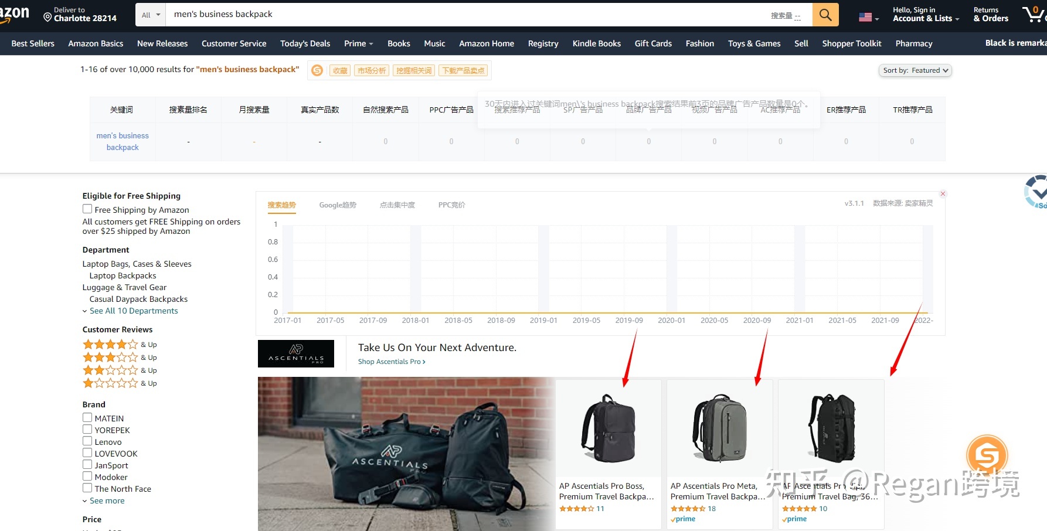Open New Releases in nav bar
This screenshot has height=531, width=1047.
[162, 43]
